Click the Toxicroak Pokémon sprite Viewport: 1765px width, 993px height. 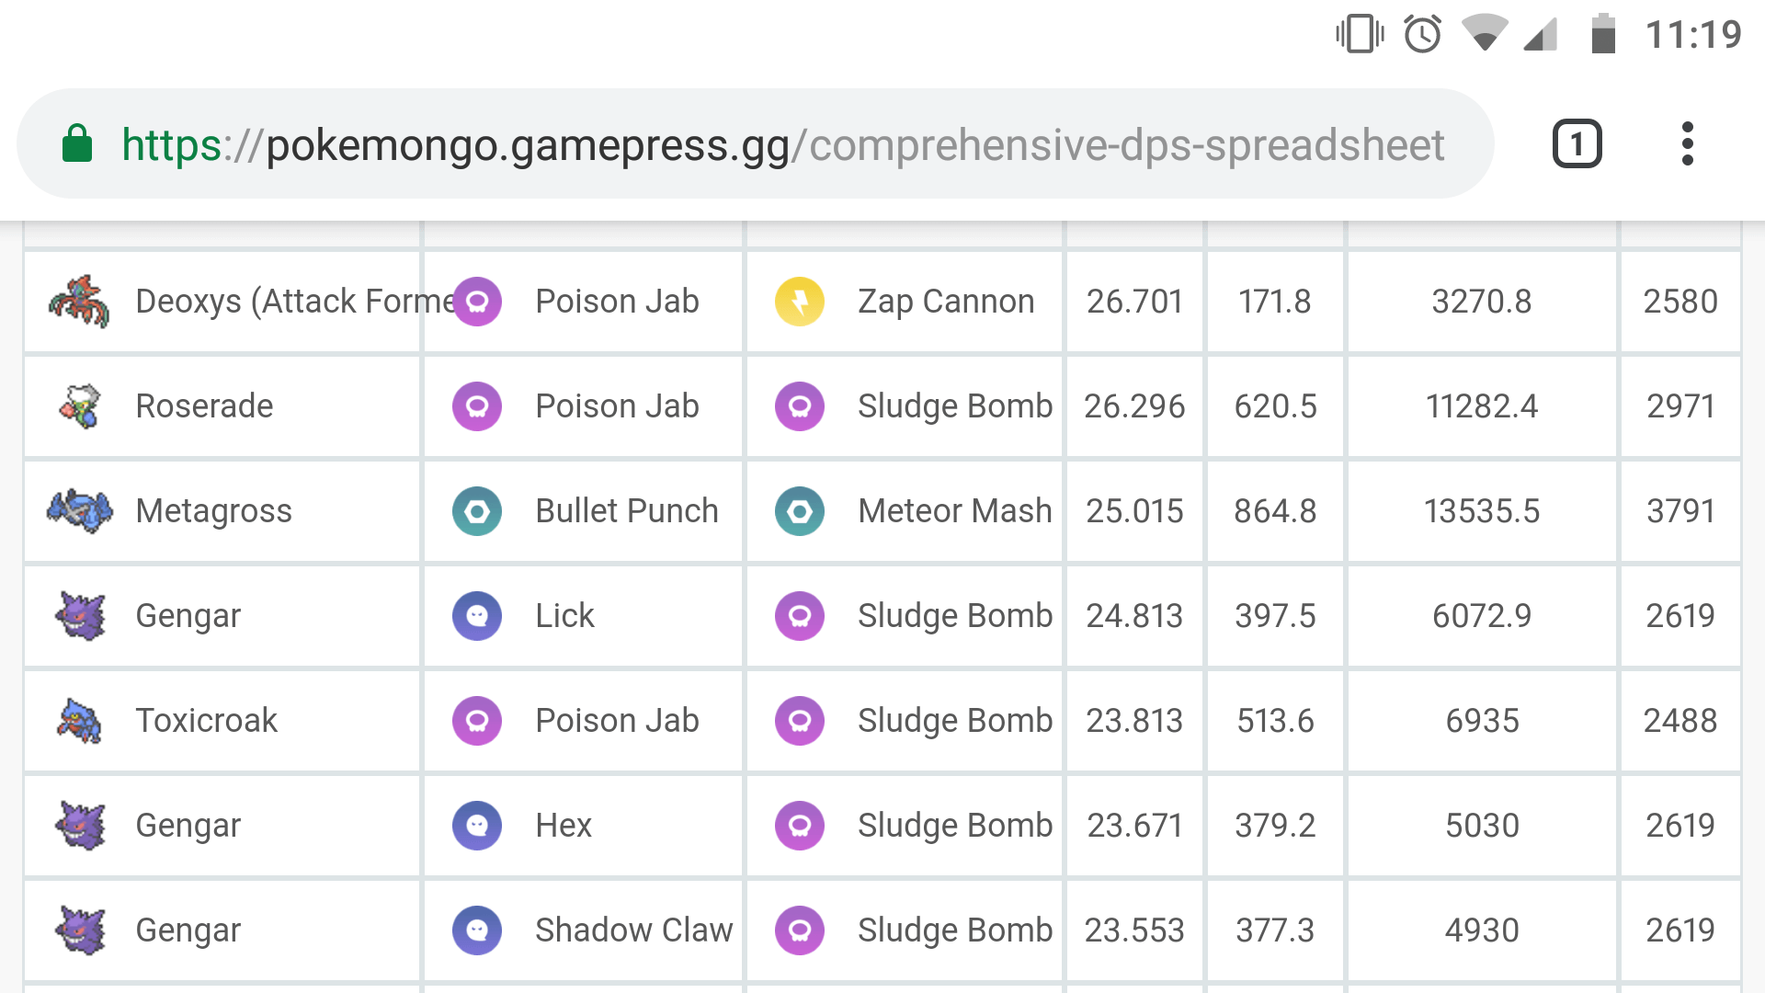pos(80,721)
